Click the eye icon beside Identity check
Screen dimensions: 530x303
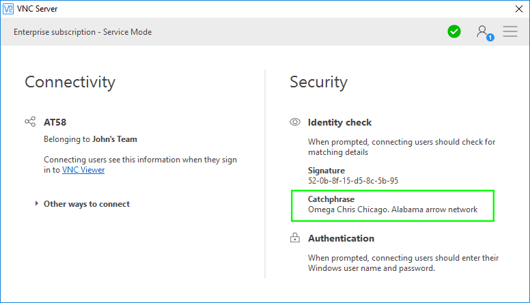(295, 122)
